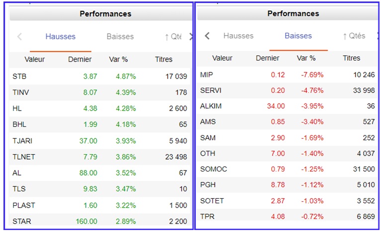
Task: Open the SOMOC stock row
Action: pos(213,169)
